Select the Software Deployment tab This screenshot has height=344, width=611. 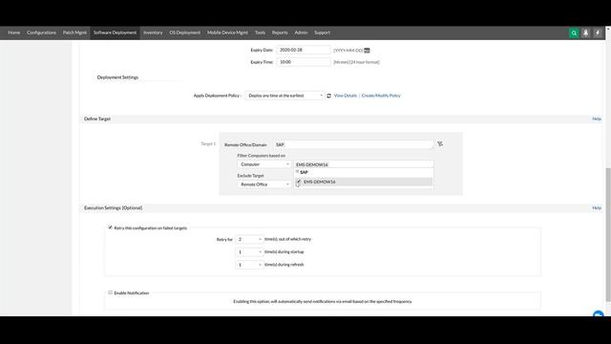[115, 32]
